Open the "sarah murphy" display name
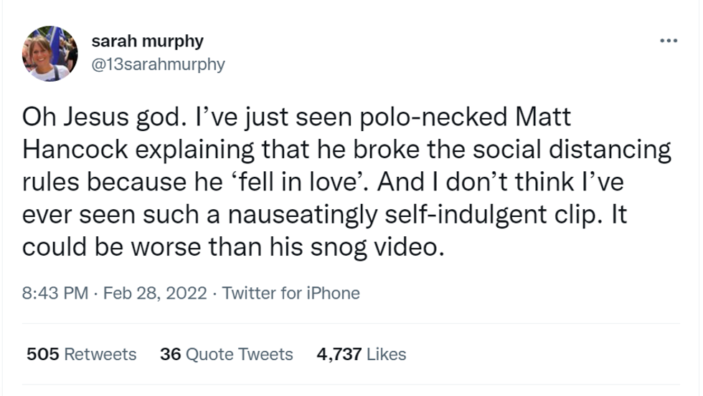 pyautogui.click(x=147, y=42)
